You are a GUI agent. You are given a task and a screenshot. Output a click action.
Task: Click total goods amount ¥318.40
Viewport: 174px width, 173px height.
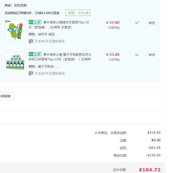tap(154, 133)
